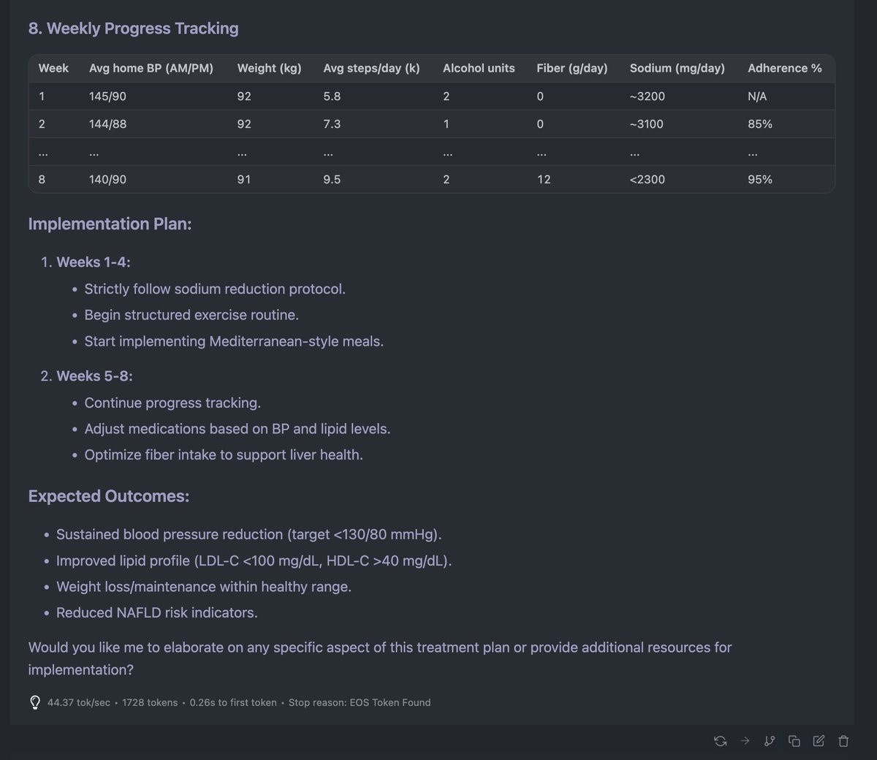This screenshot has height=760, width=877.
Task: Click the lightbulb generation stats icon
Action: coord(34,702)
